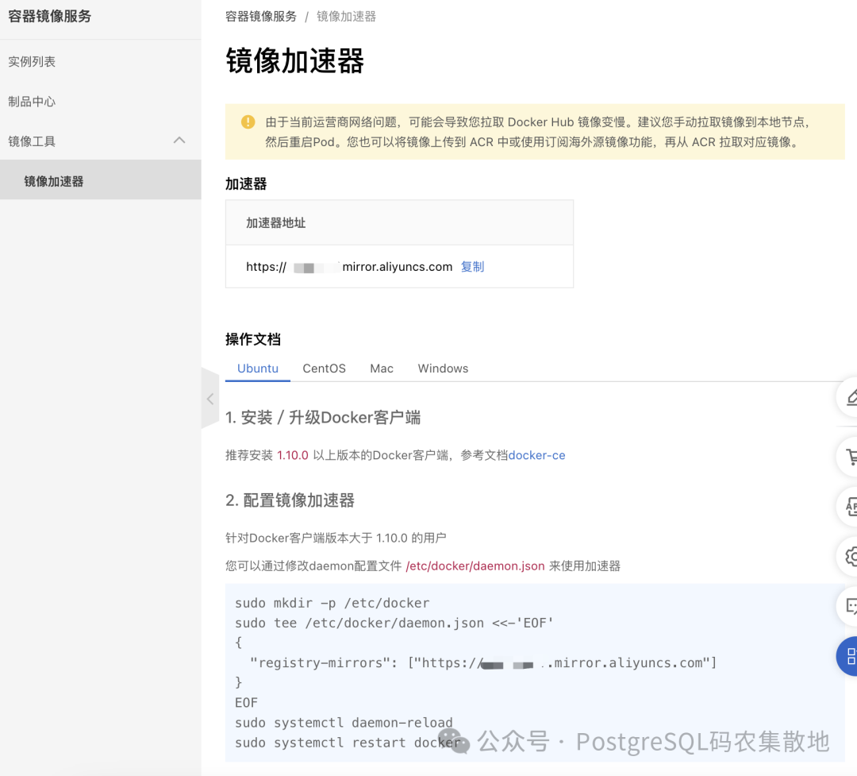The image size is (857, 776).
Task: Select 镜像加速器 sidebar item
Action: tap(101, 180)
